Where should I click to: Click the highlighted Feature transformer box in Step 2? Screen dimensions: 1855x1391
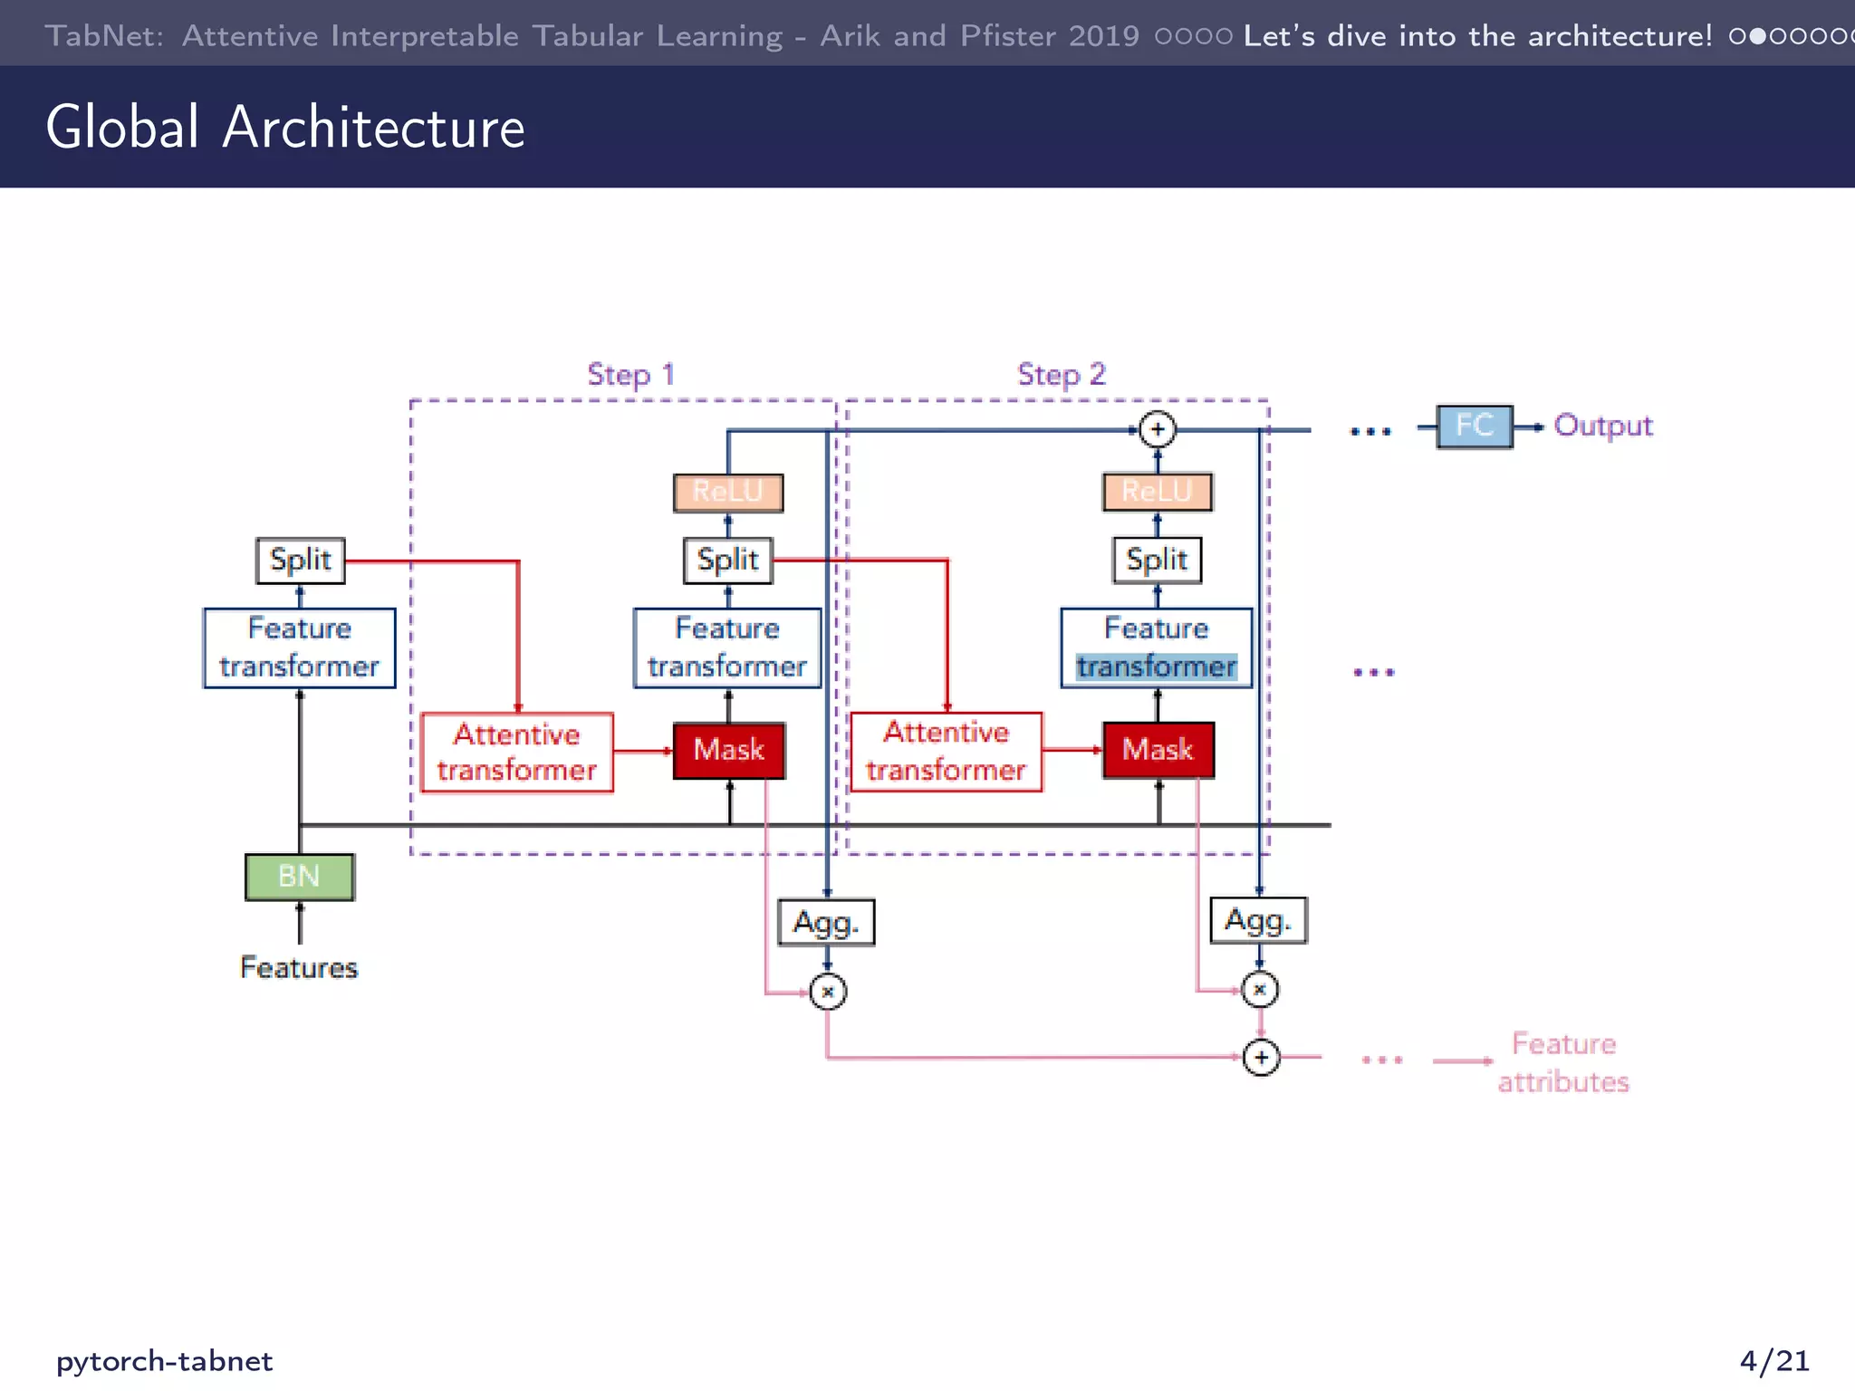coord(1157,648)
